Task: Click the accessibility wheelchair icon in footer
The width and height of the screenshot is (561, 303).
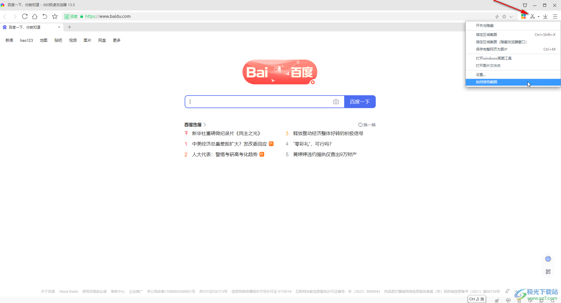Action: click(508, 291)
